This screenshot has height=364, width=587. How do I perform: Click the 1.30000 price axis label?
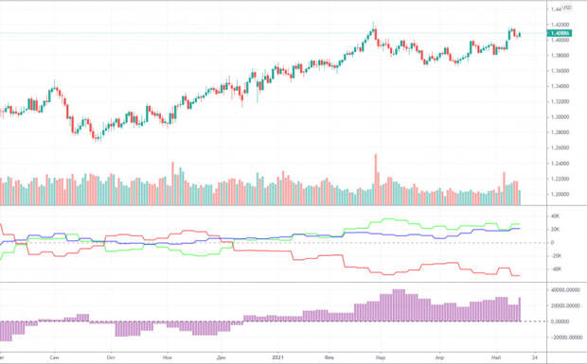(560, 117)
